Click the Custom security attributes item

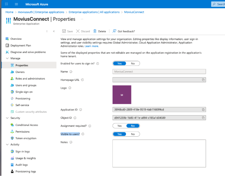pyautogui.click(x=31, y=112)
